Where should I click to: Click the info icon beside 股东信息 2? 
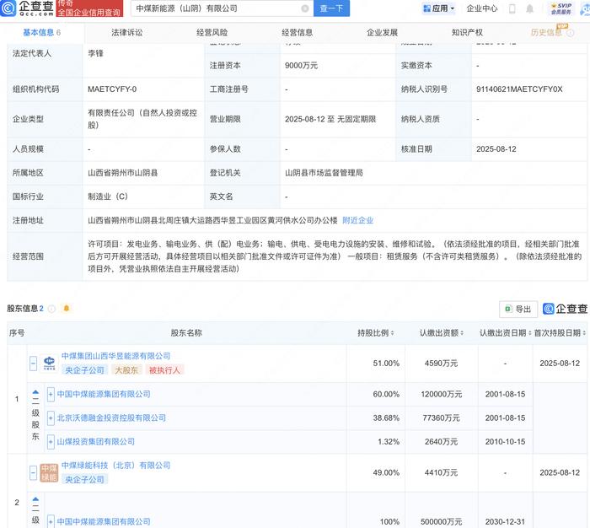click(x=52, y=309)
